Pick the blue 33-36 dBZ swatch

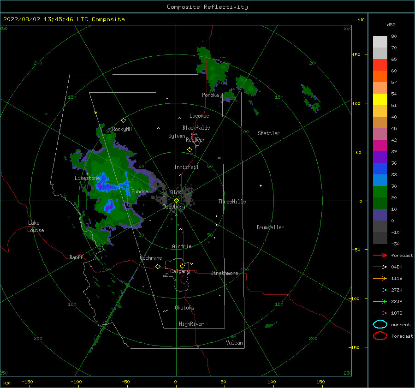pos(380,169)
